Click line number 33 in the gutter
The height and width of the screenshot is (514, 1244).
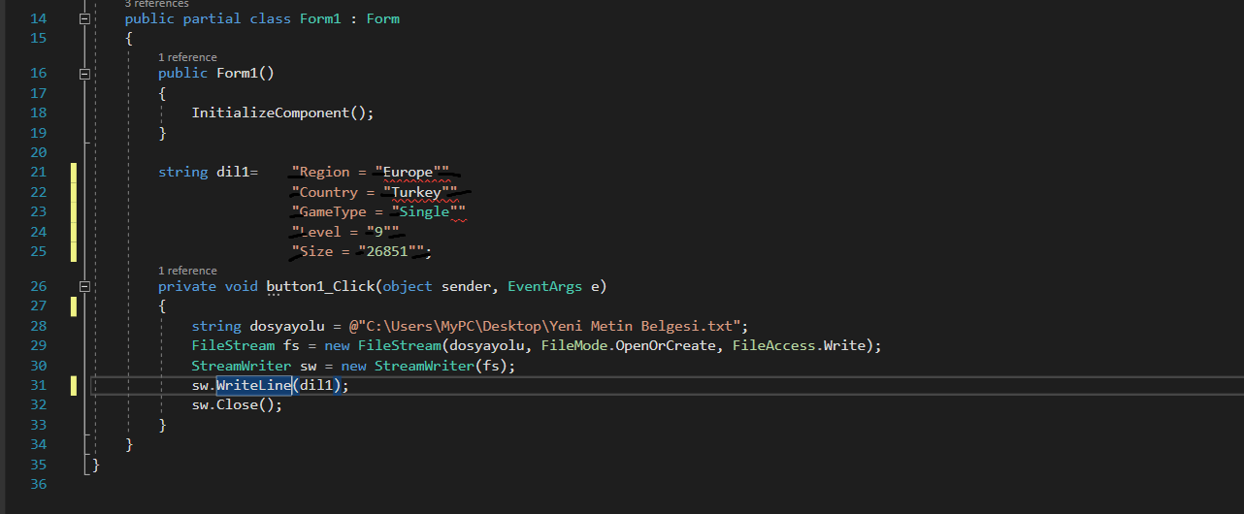click(x=39, y=425)
